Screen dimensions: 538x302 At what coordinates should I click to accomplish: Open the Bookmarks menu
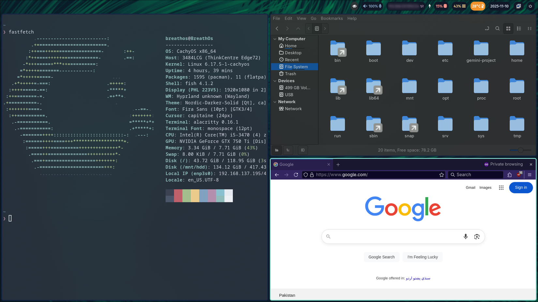(x=332, y=19)
